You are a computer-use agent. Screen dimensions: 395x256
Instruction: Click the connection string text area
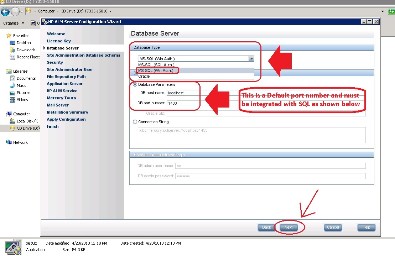[252, 135]
